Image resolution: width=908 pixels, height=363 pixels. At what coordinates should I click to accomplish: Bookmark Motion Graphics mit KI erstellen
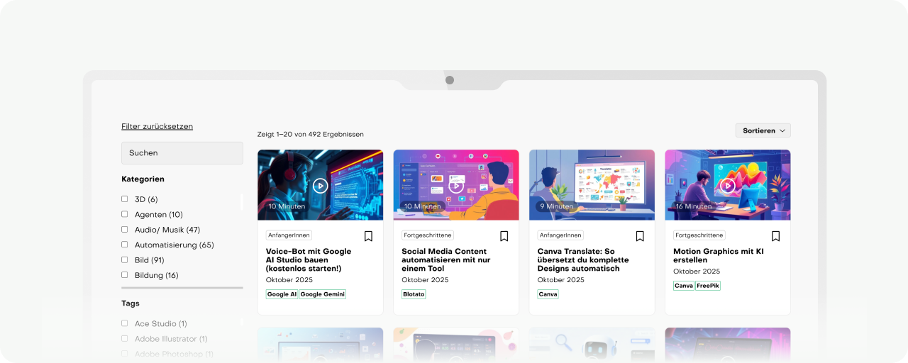pyautogui.click(x=776, y=236)
